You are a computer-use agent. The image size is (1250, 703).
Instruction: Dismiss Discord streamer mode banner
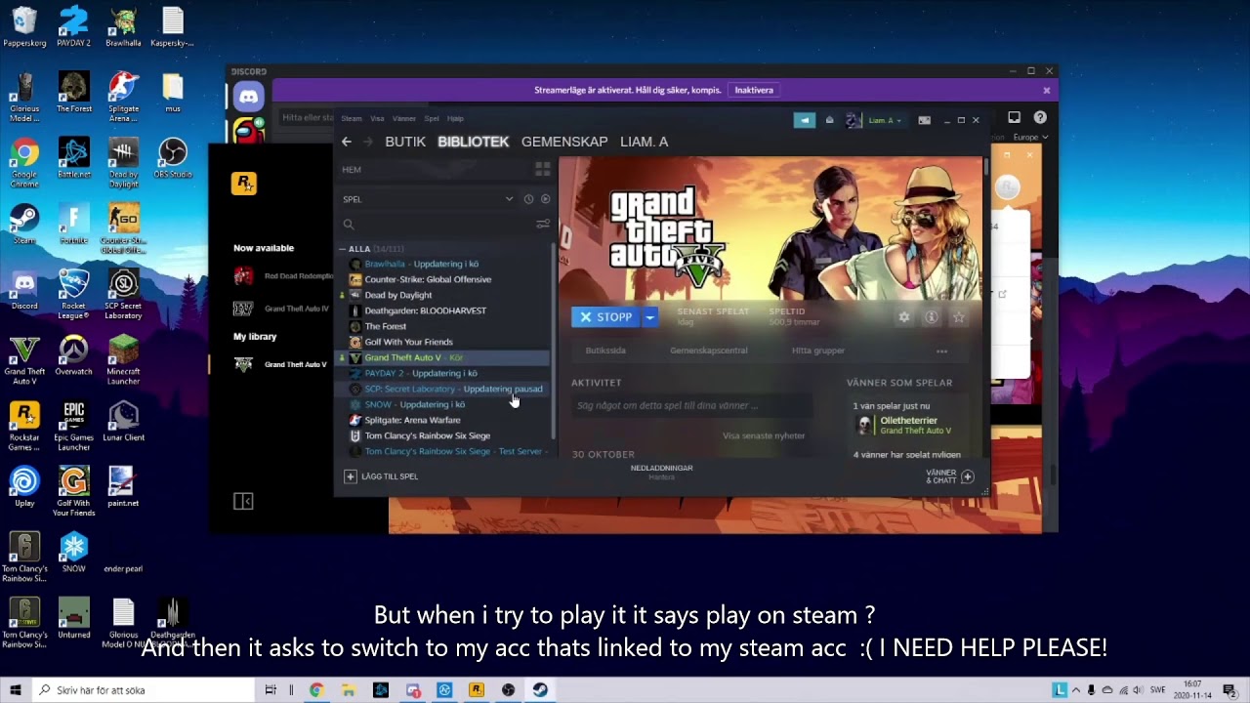pyautogui.click(x=1046, y=90)
